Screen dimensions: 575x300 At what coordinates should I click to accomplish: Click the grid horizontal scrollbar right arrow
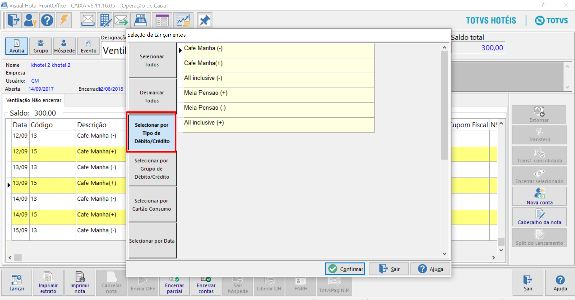(494, 258)
